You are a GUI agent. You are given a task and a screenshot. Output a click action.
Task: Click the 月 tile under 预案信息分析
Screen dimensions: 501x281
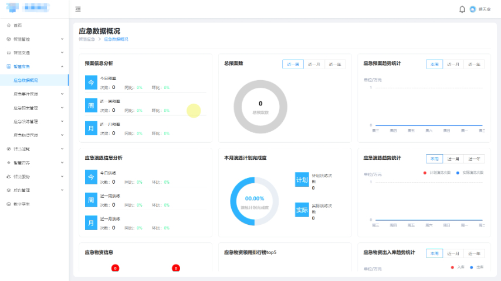coord(91,128)
